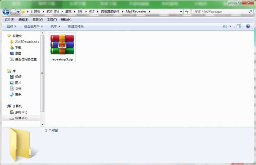Screen dimensions: 256x165
Task: Select 库 in the navigation pane
Action: click(14, 71)
